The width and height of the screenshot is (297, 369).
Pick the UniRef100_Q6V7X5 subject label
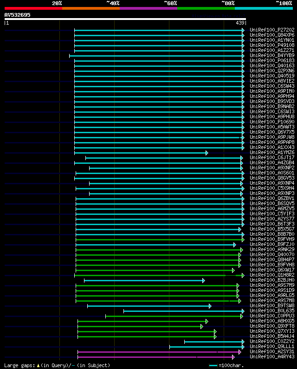click(272, 132)
